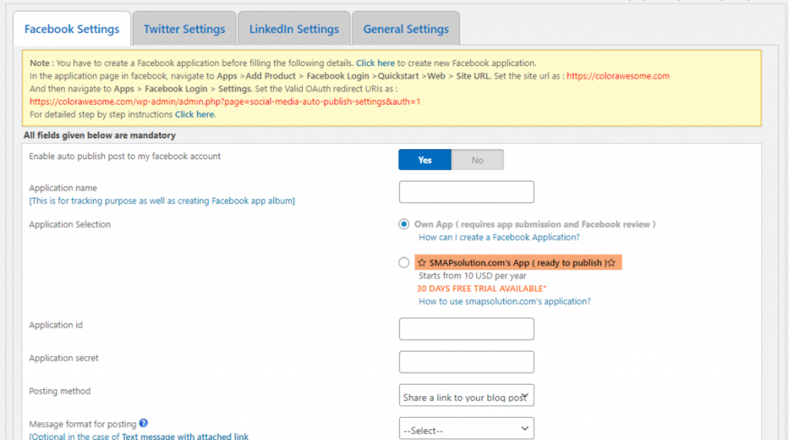Open the detailed step by step instructions link

[194, 114]
